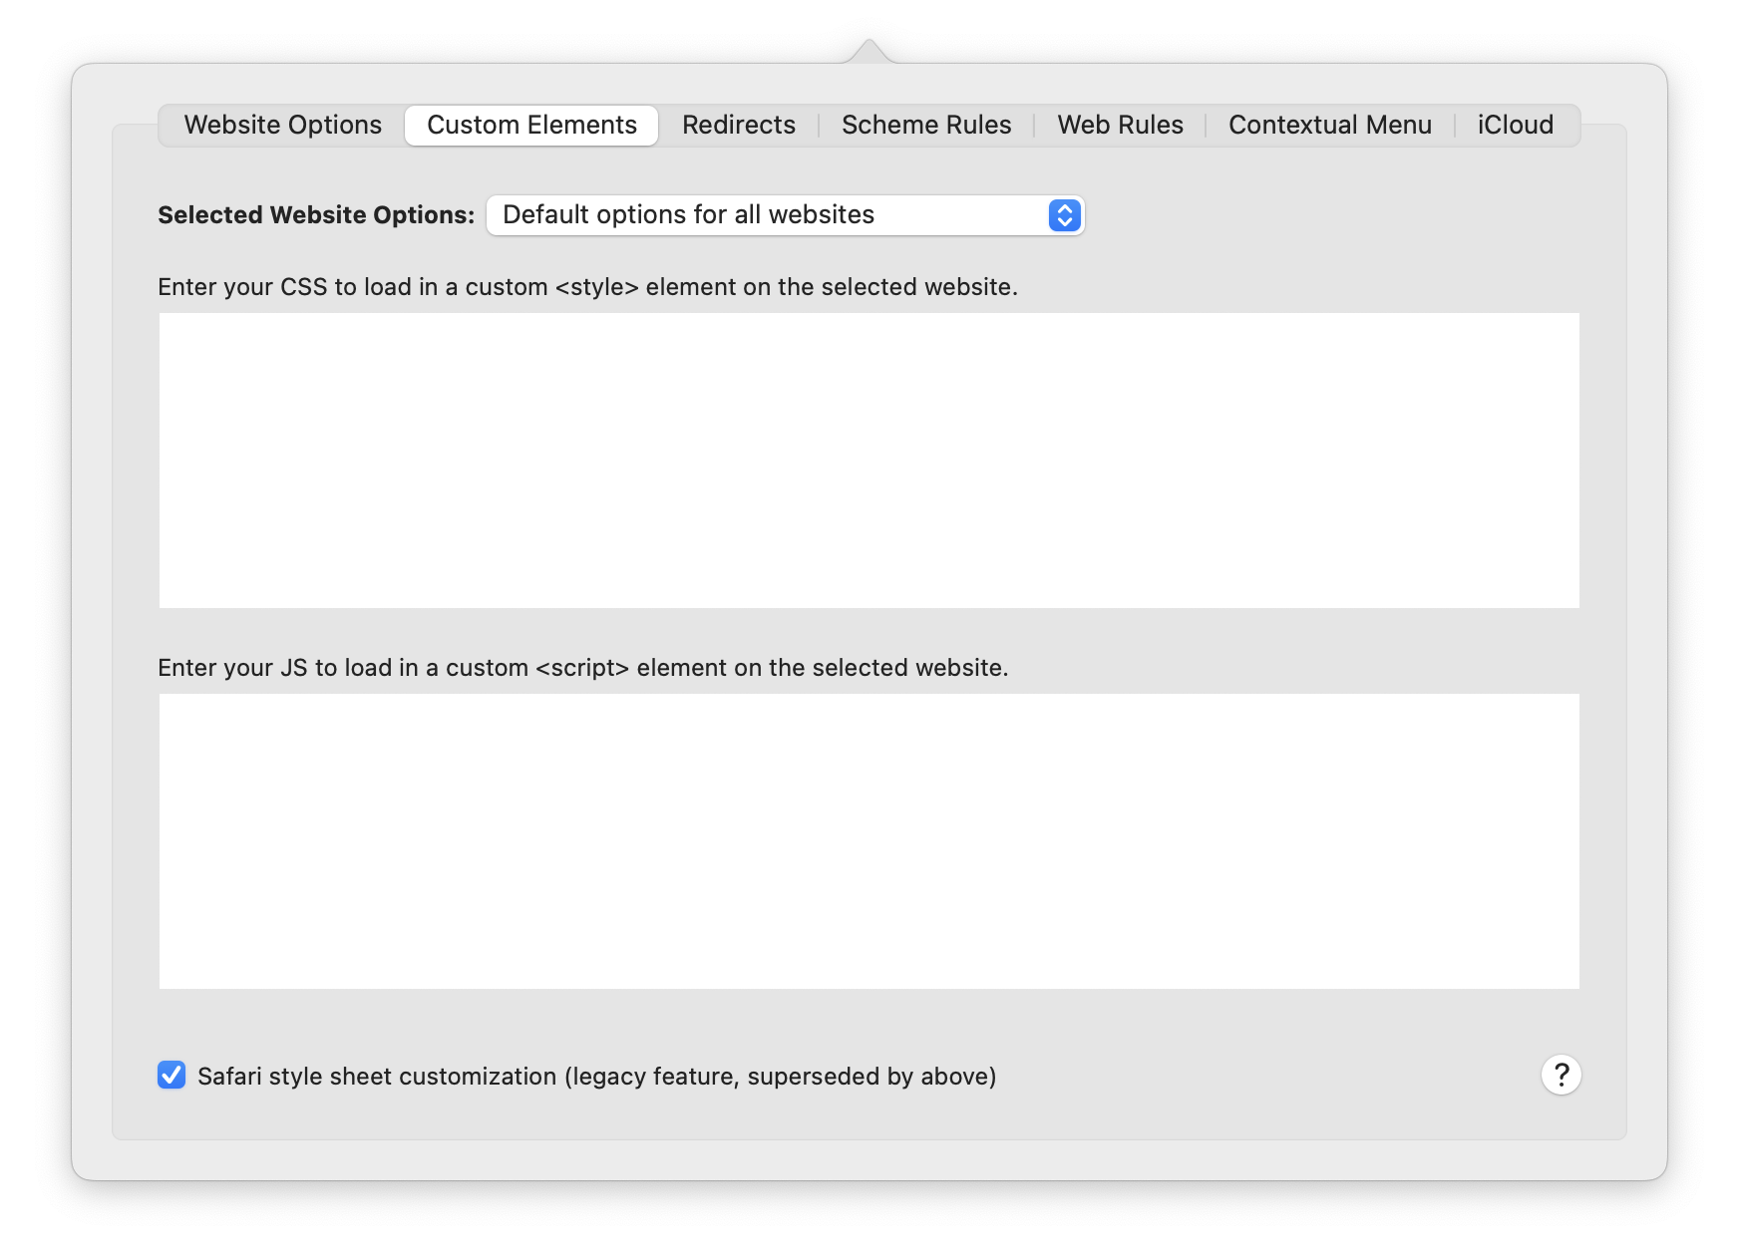Show the iCloud tab
1739x1260 pixels.
click(x=1515, y=126)
